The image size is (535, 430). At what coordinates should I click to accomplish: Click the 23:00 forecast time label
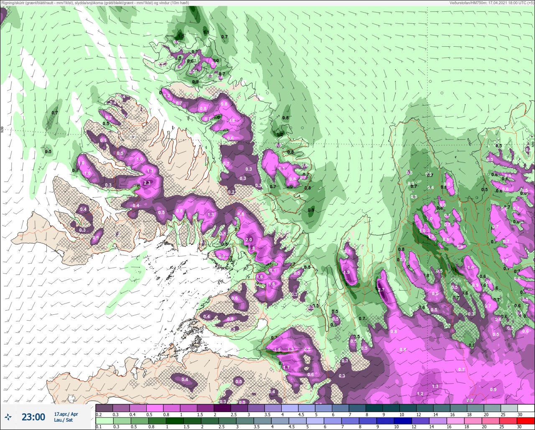click(x=33, y=417)
